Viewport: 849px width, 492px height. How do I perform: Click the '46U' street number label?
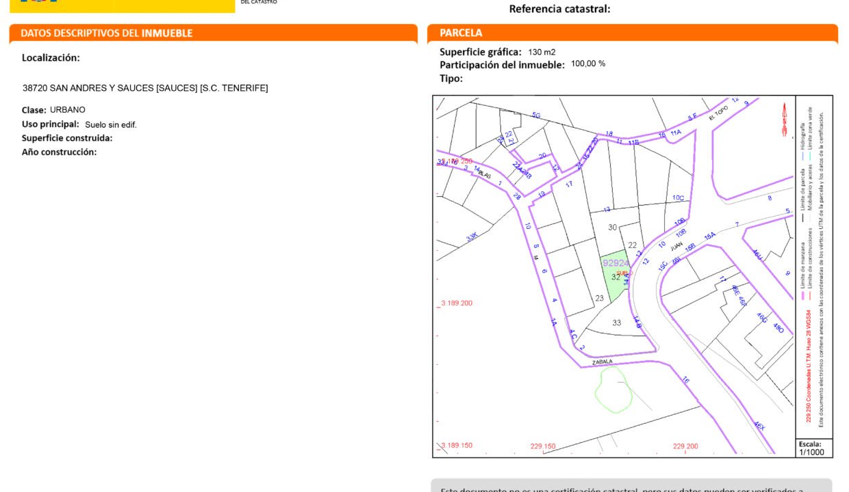coord(757,254)
